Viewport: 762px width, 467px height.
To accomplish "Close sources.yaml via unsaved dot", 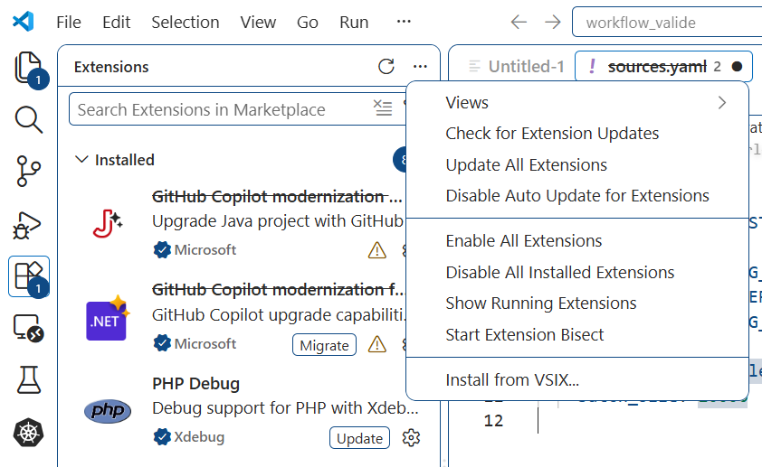I will click(737, 67).
